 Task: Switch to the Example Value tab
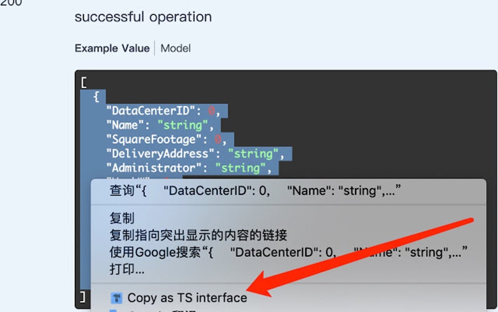point(112,48)
